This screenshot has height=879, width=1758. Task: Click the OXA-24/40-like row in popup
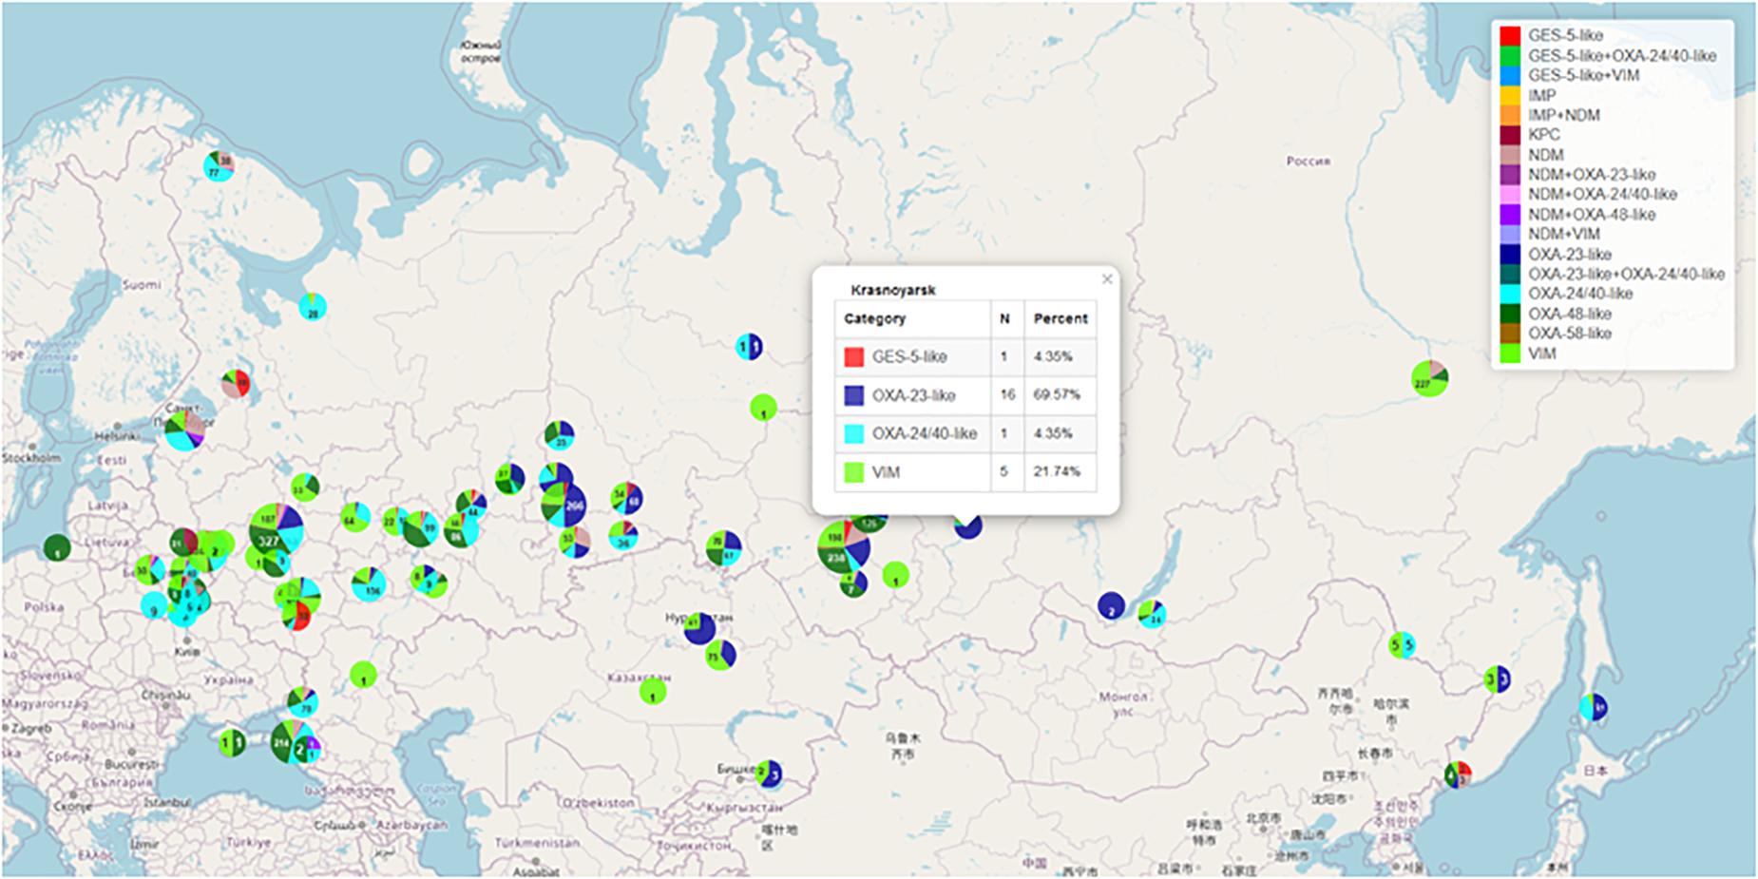click(965, 433)
